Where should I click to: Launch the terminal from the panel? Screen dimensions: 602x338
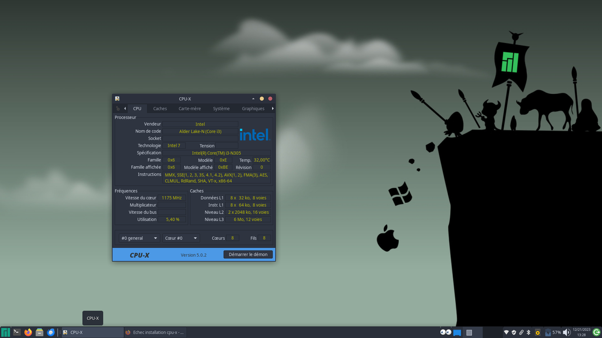click(x=17, y=332)
